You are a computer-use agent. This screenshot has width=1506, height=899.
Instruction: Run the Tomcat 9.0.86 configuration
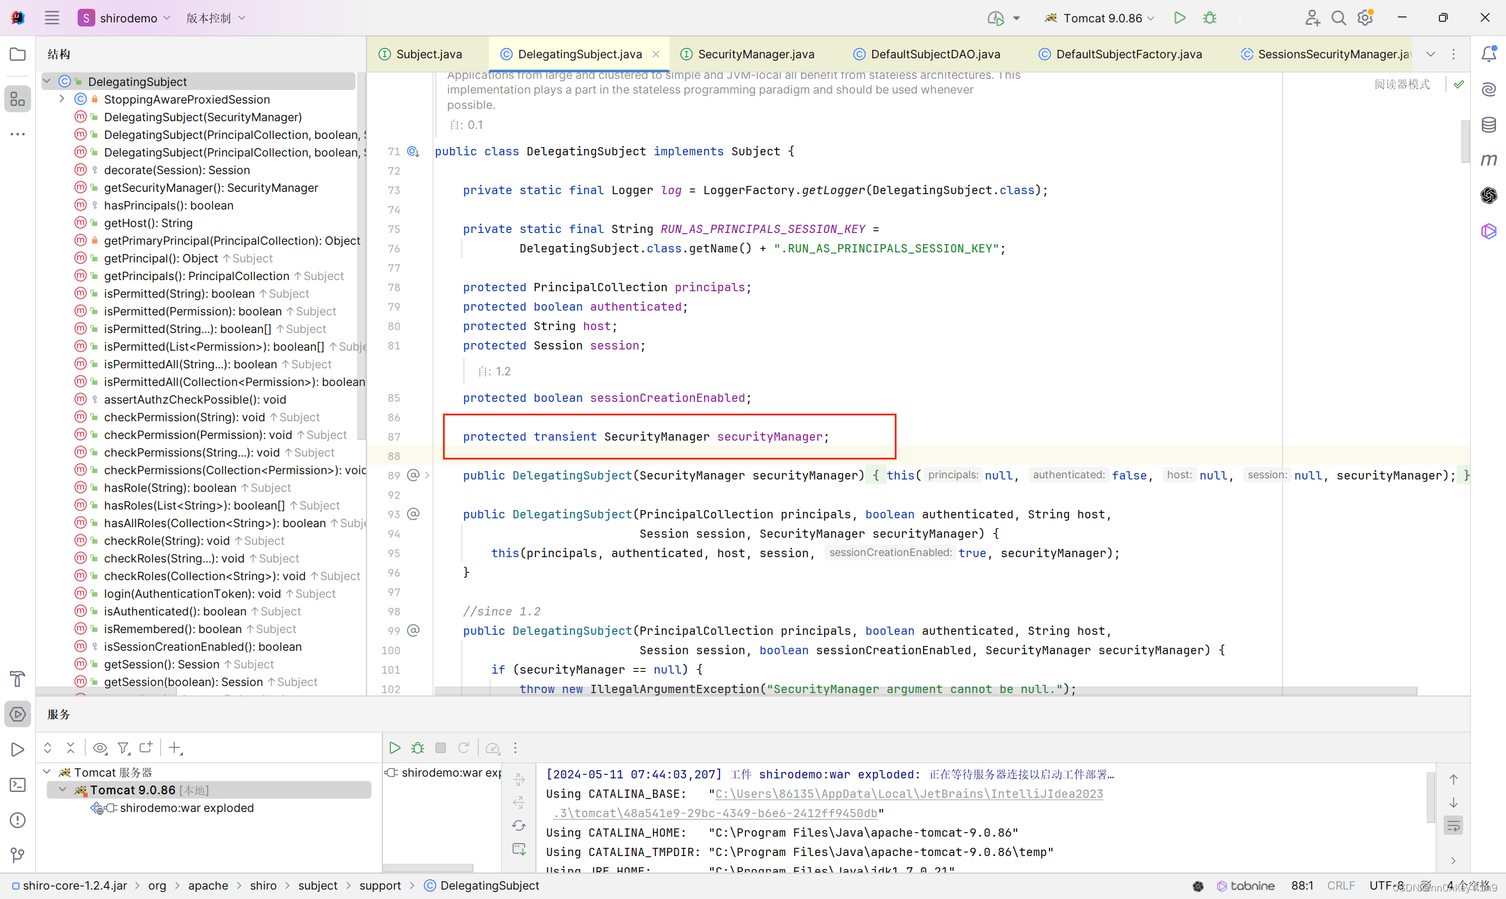coord(1180,18)
